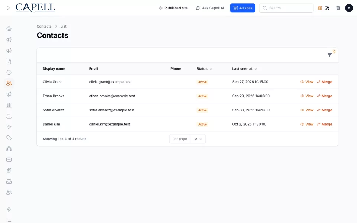
Task: Click the date Oct 2, 2026 11:30:00
Action: tap(249, 124)
